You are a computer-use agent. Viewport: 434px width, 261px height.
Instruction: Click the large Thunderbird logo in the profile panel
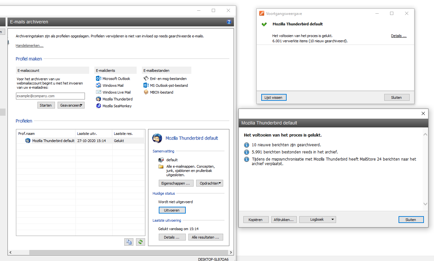point(157,138)
